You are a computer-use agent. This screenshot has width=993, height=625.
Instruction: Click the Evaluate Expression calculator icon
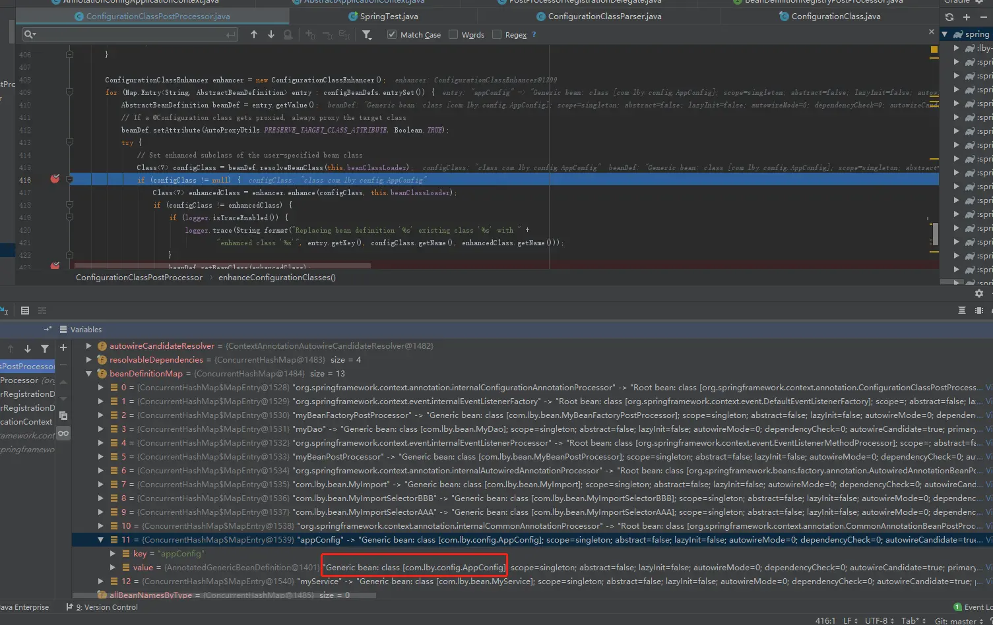pyautogui.click(x=25, y=311)
